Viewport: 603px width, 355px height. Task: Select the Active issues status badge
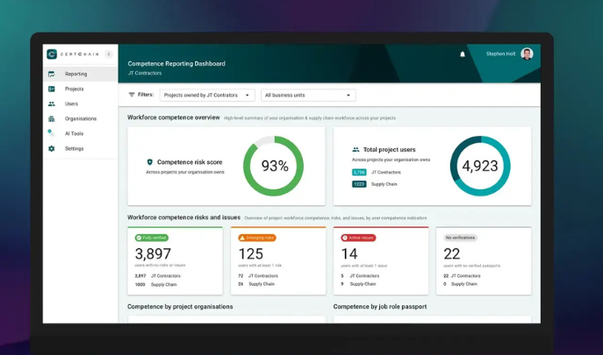358,238
